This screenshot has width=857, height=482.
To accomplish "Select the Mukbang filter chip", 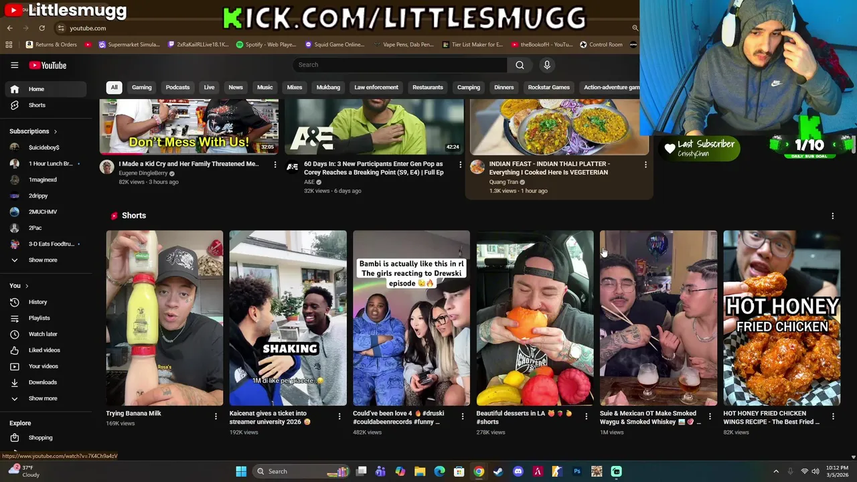I will (328, 87).
